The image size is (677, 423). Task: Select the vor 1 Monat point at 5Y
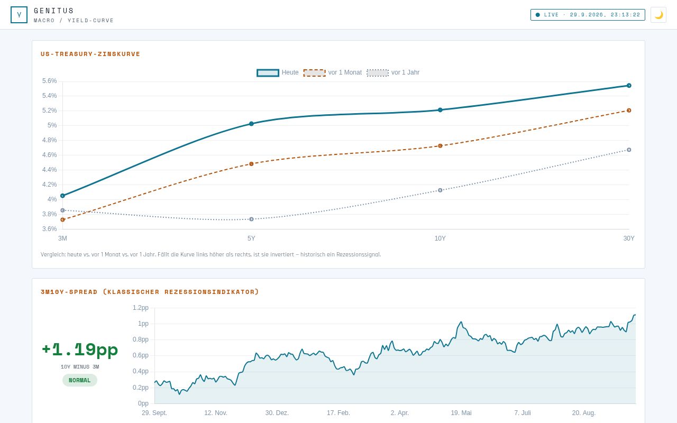point(251,164)
